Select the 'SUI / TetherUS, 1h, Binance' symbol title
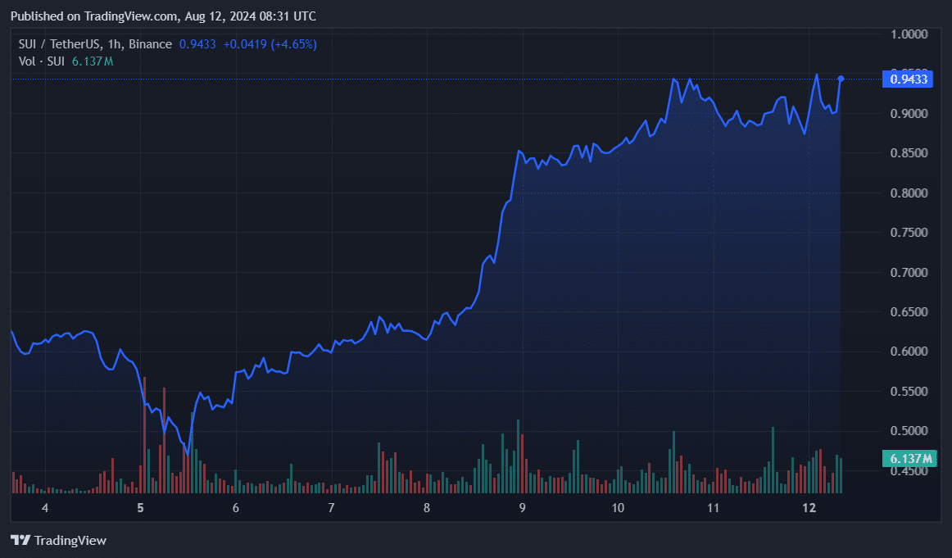 [95, 43]
